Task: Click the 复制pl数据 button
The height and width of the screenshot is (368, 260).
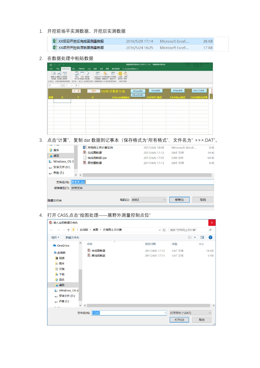Action: [x=156, y=91]
